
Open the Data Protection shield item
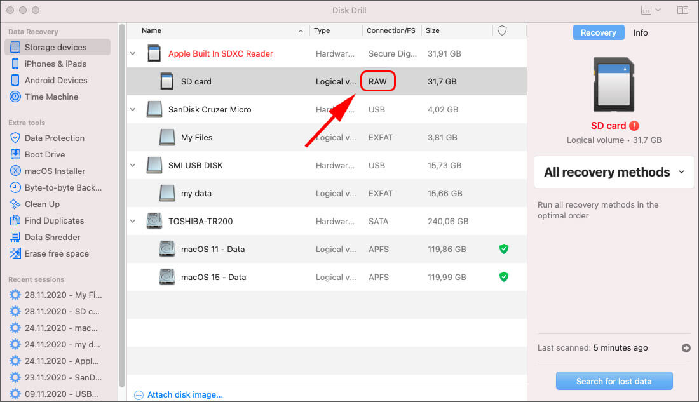(x=54, y=138)
